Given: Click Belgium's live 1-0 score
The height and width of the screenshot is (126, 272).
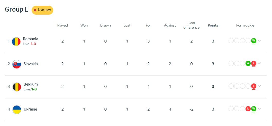Looking at the screenshot, I should (34, 89).
